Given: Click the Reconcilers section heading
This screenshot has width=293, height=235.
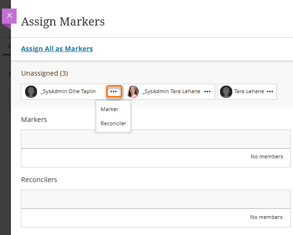Looking at the screenshot, I should coord(39,180).
